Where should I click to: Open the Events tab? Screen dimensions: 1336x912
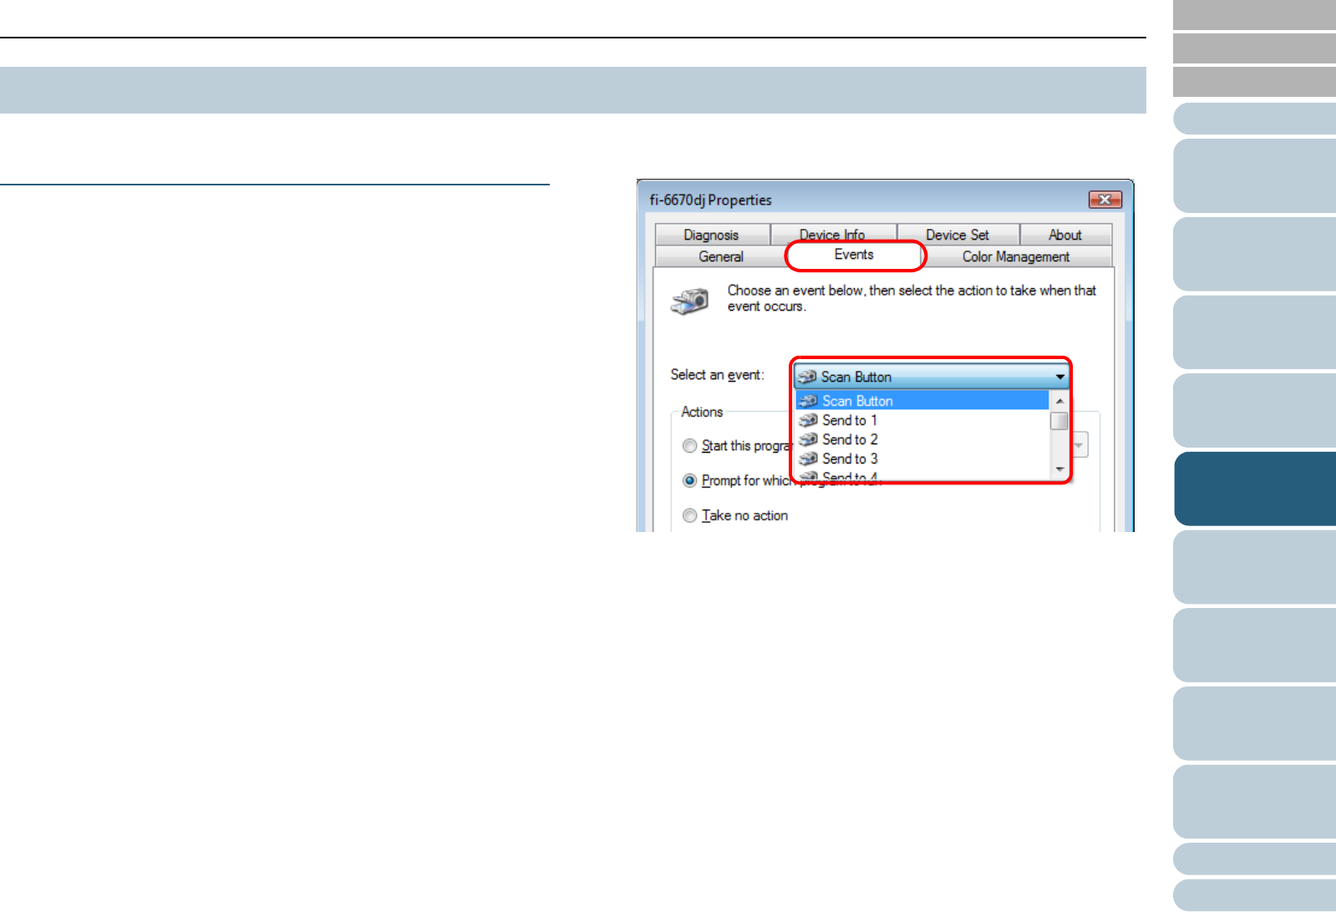click(x=855, y=255)
